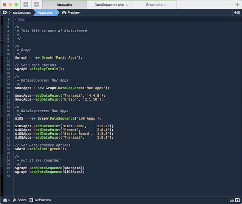
Task: Add a new tab with plus button
Action: click(237, 5)
